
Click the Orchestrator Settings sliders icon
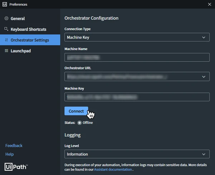[6, 40]
